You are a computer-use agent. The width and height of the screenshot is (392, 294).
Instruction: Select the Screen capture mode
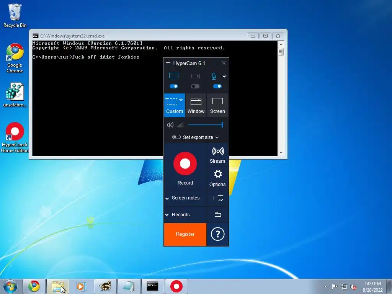click(217, 105)
